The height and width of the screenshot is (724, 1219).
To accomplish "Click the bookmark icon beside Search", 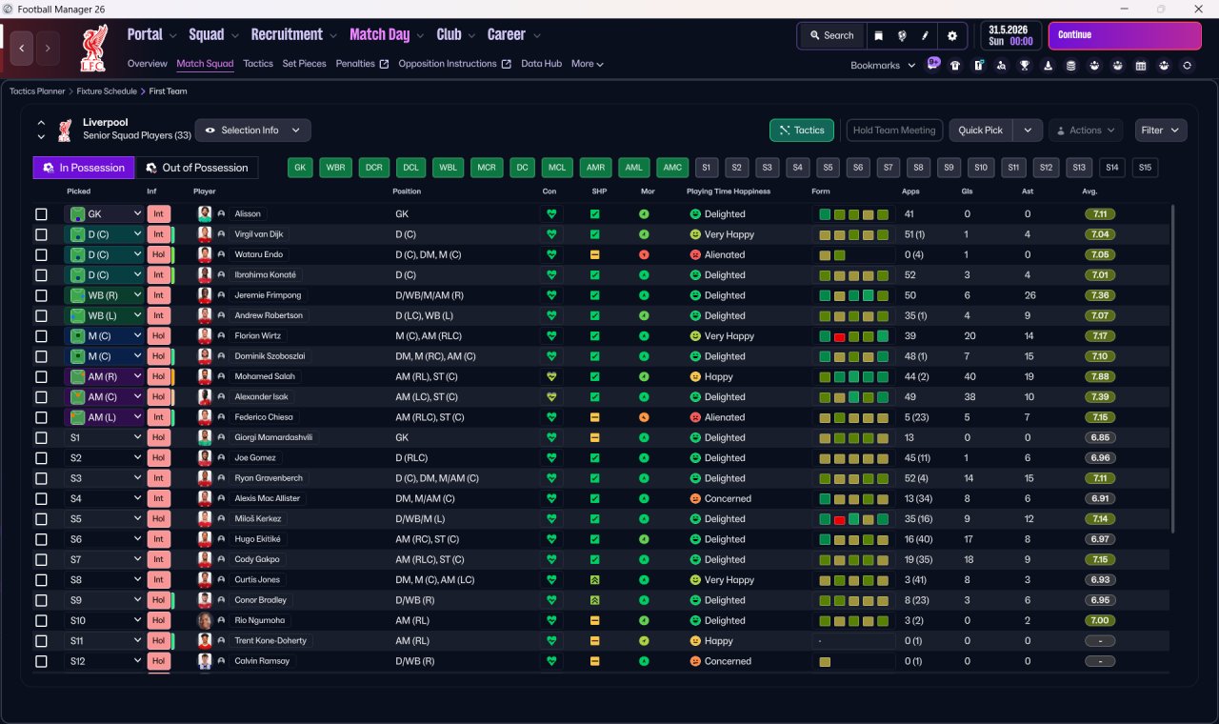I will pos(879,35).
